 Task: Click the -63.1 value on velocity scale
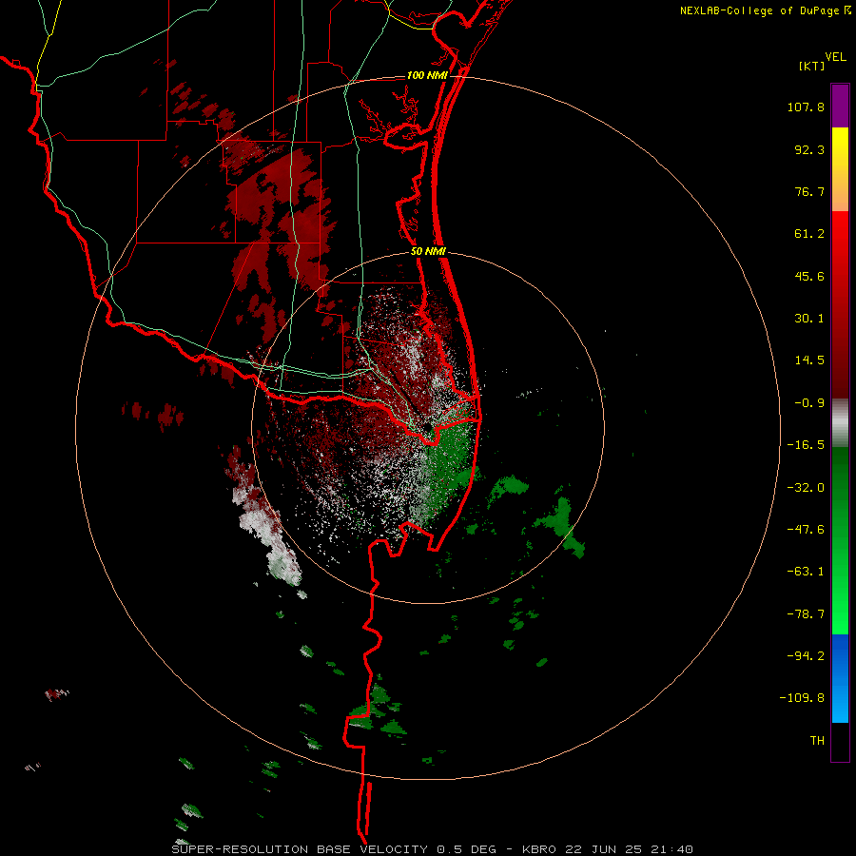point(806,572)
